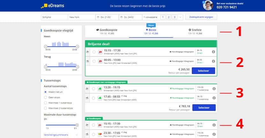The width and height of the screenshot is (265, 138).
Task: Click phone number 020 721 9421
Action: pyautogui.click(x=227, y=7)
